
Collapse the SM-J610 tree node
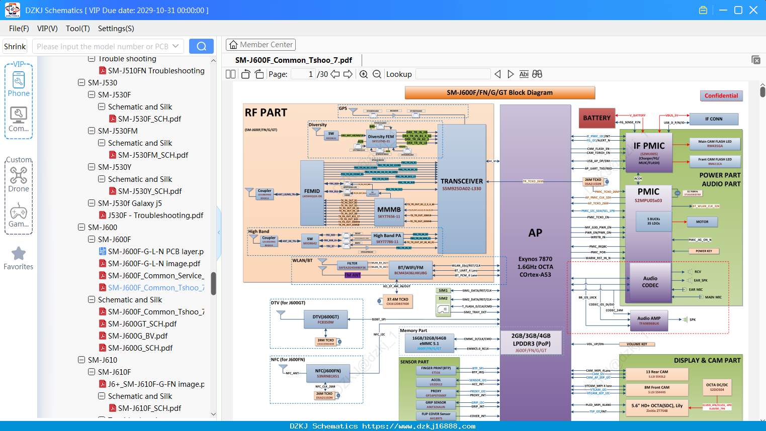[x=81, y=360]
